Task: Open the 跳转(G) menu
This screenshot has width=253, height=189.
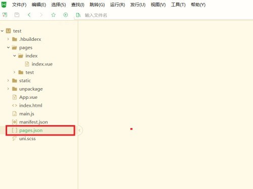Action: [x=97, y=5]
